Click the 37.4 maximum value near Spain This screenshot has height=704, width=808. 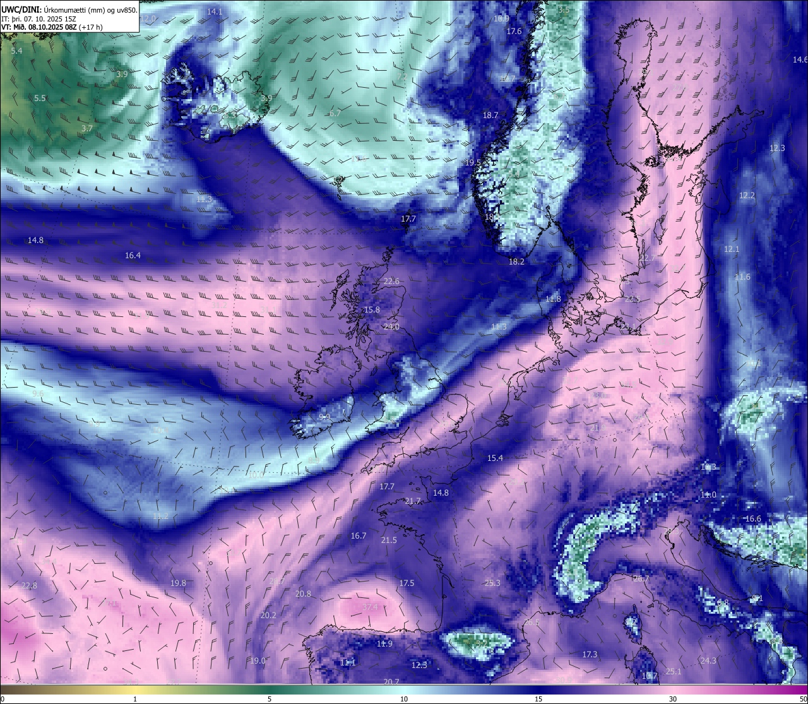pos(370,607)
